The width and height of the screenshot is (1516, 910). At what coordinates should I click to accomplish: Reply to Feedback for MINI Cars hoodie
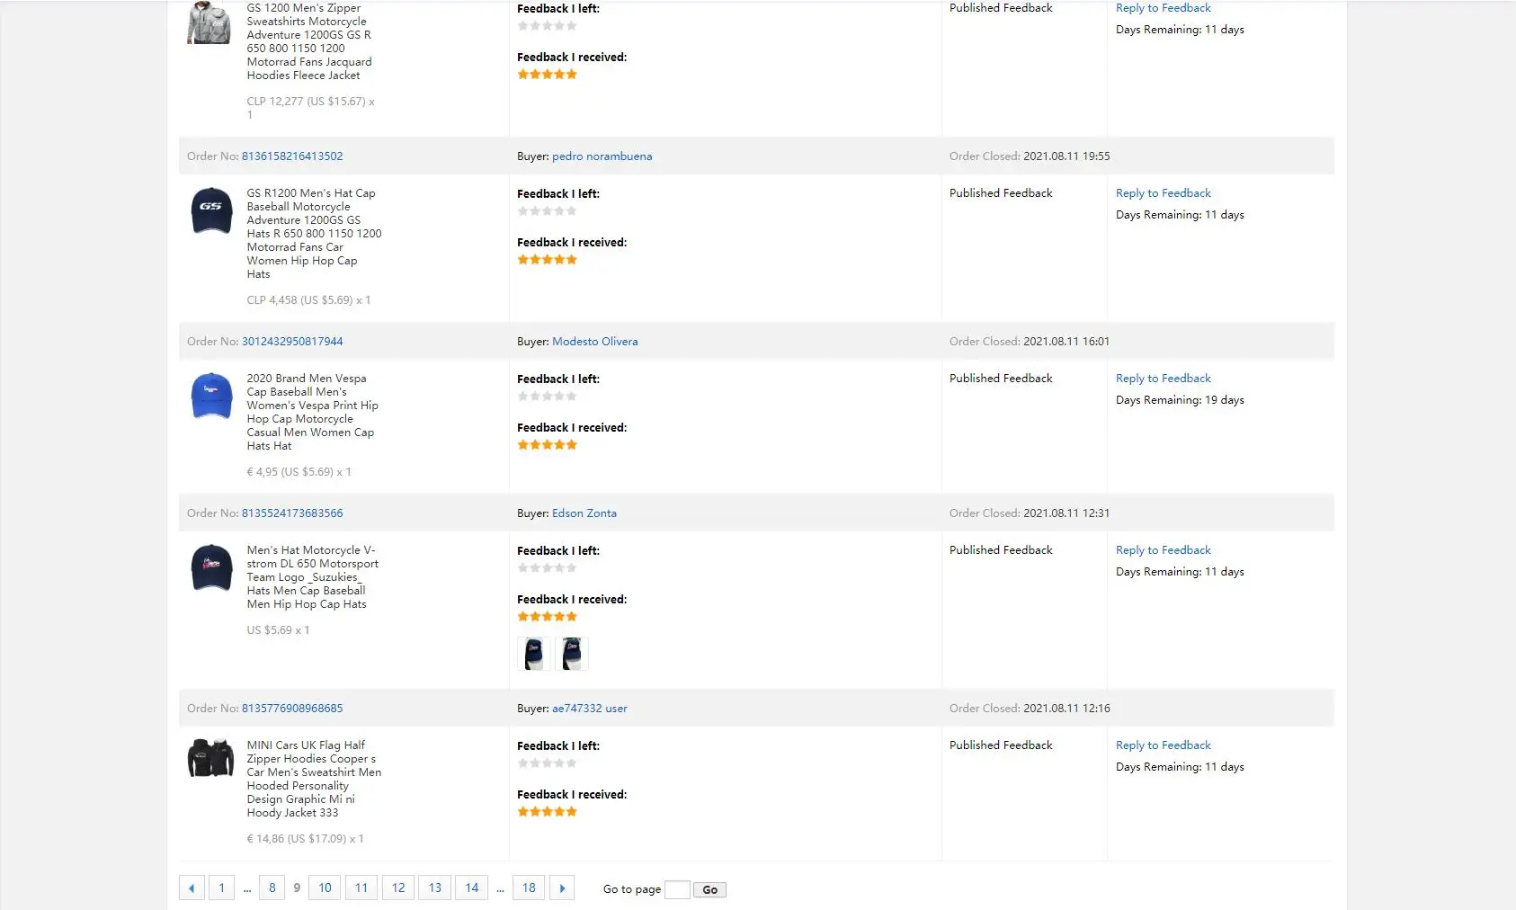tap(1163, 745)
